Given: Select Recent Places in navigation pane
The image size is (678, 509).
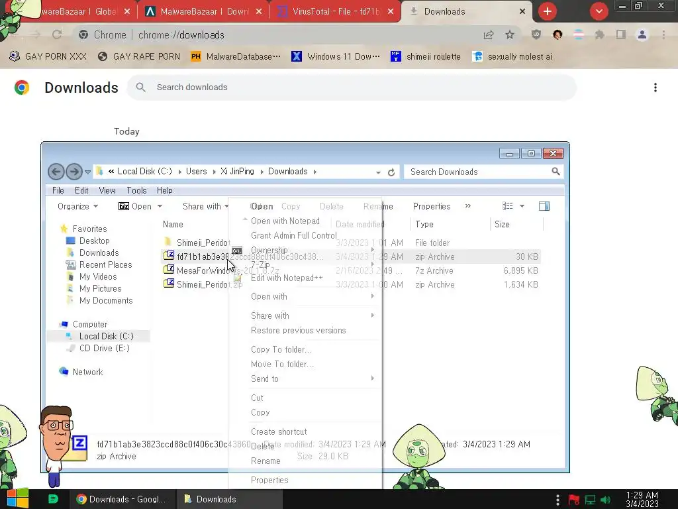Looking at the screenshot, I should click(x=105, y=264).
